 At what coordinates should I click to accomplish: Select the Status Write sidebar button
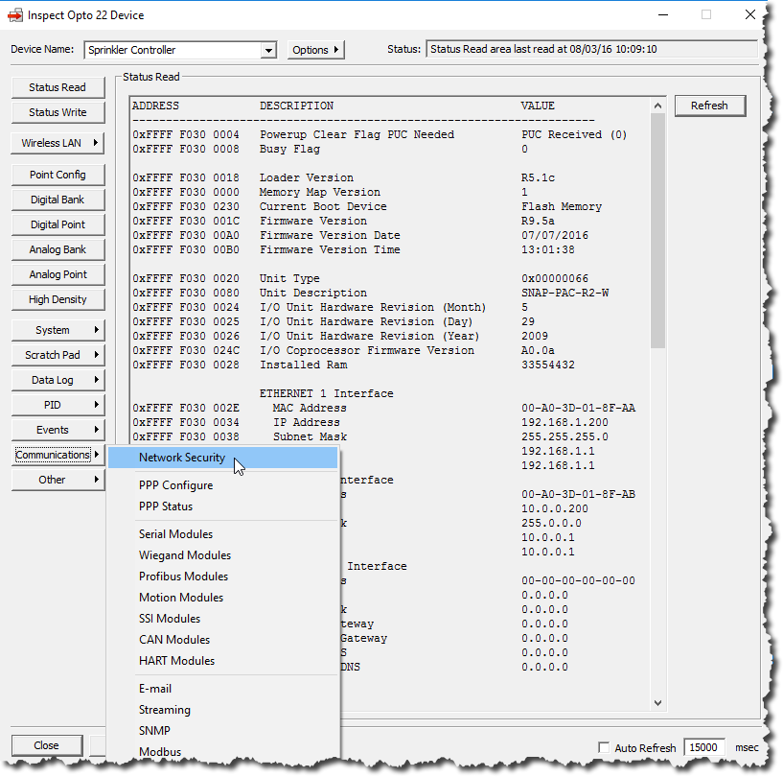57,112
